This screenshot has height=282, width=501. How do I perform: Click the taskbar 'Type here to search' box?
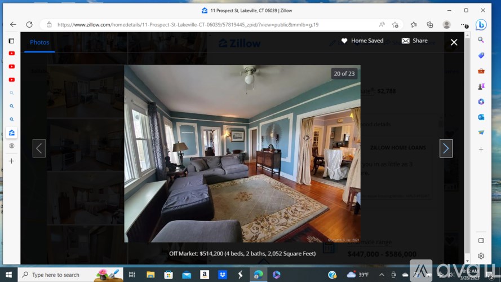coord(70,275)
